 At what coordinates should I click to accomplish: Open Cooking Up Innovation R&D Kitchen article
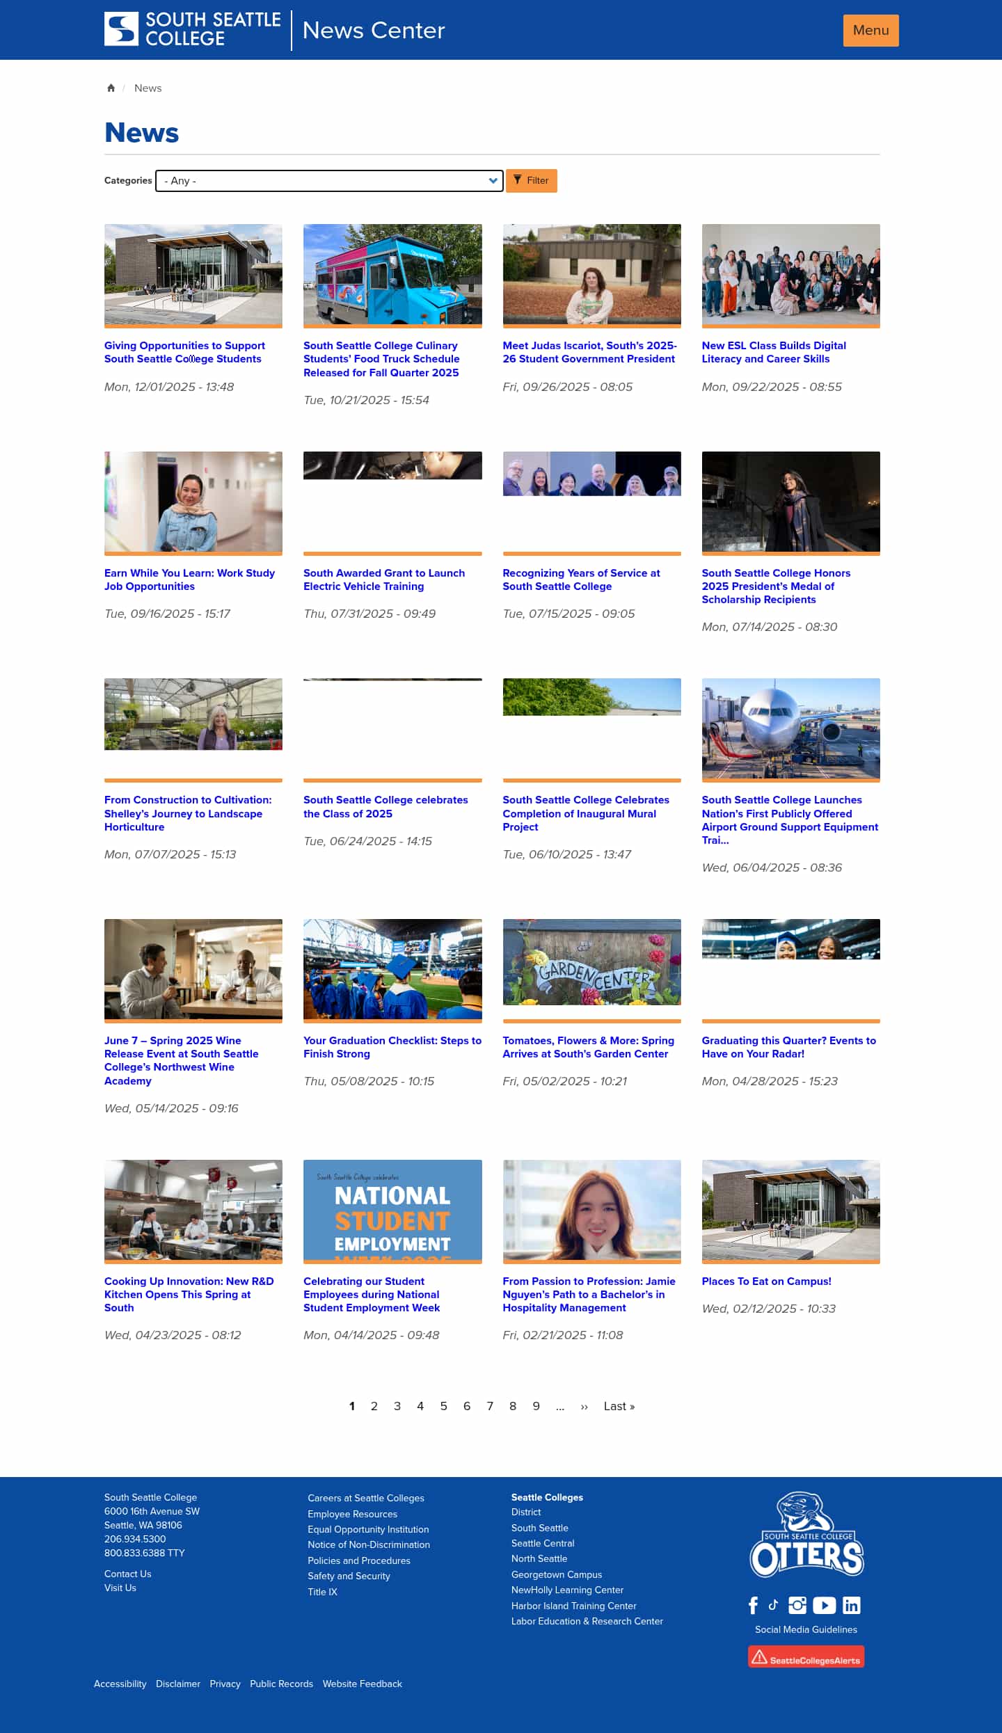(189, 1294)
